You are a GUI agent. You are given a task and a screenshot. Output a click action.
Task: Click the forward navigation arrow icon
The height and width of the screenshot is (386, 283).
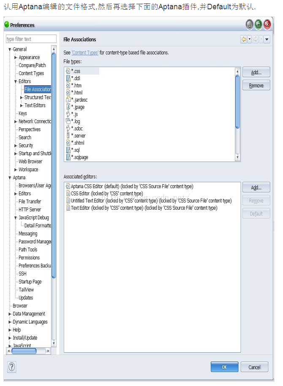point(256,39)
